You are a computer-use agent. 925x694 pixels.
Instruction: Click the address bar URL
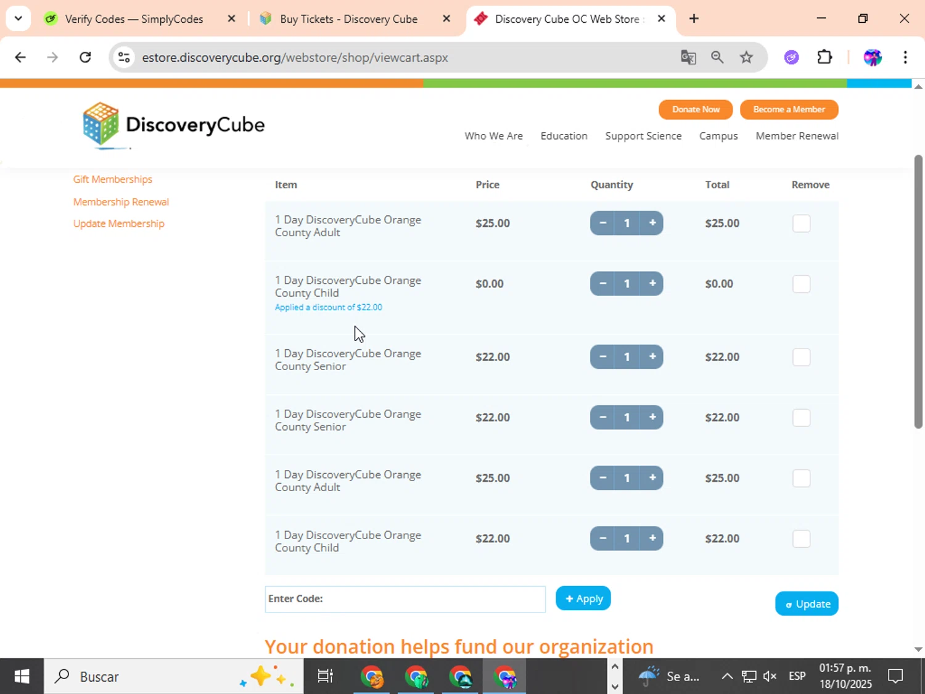point(295,57)
